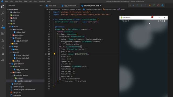Click the Visual Studio Code logo icon
Screen dimensions: 173x97
coord(2,1)
